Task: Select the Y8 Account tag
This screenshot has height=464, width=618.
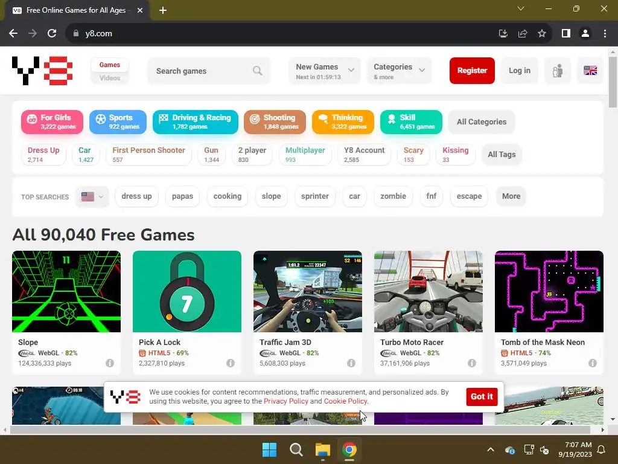Action: click(364, 154)
